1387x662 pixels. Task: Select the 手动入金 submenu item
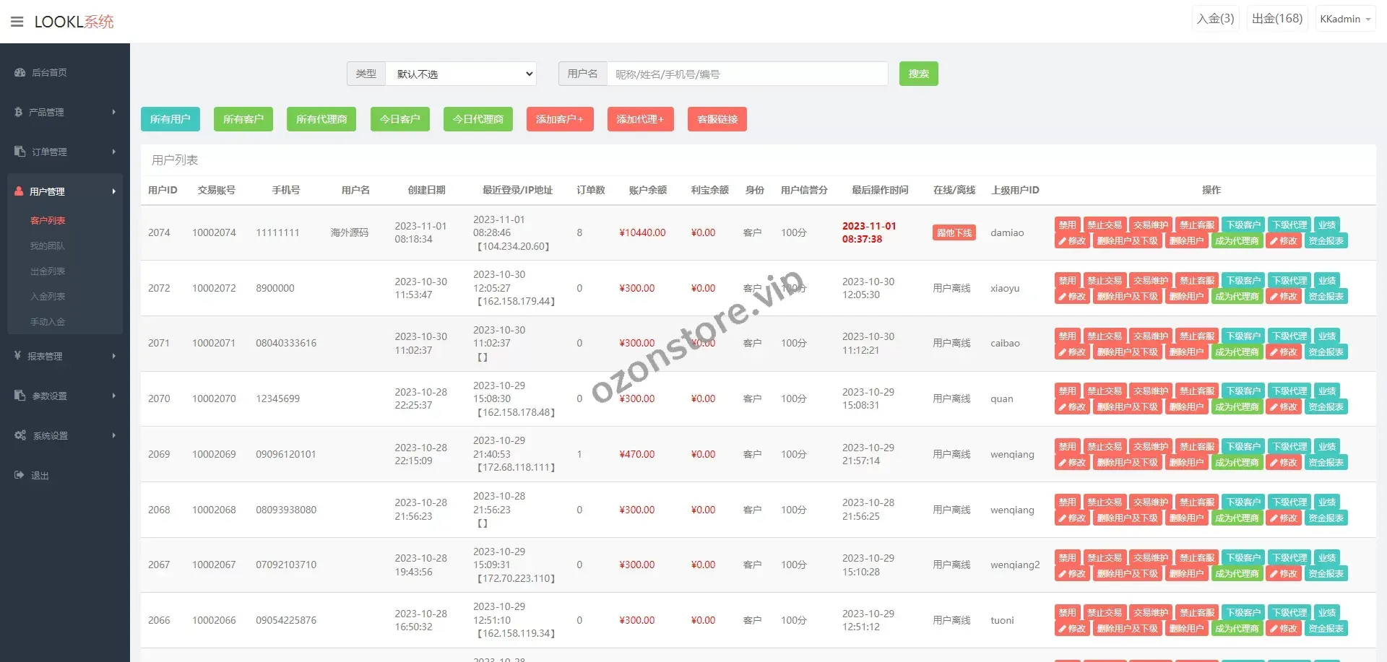coord(48,322)
